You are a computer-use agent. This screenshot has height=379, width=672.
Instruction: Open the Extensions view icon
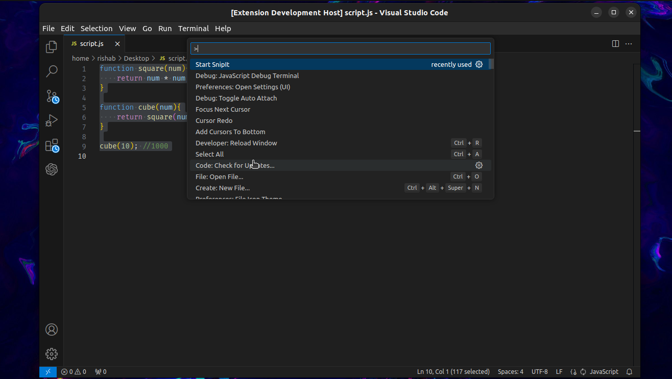pos(51,145)
